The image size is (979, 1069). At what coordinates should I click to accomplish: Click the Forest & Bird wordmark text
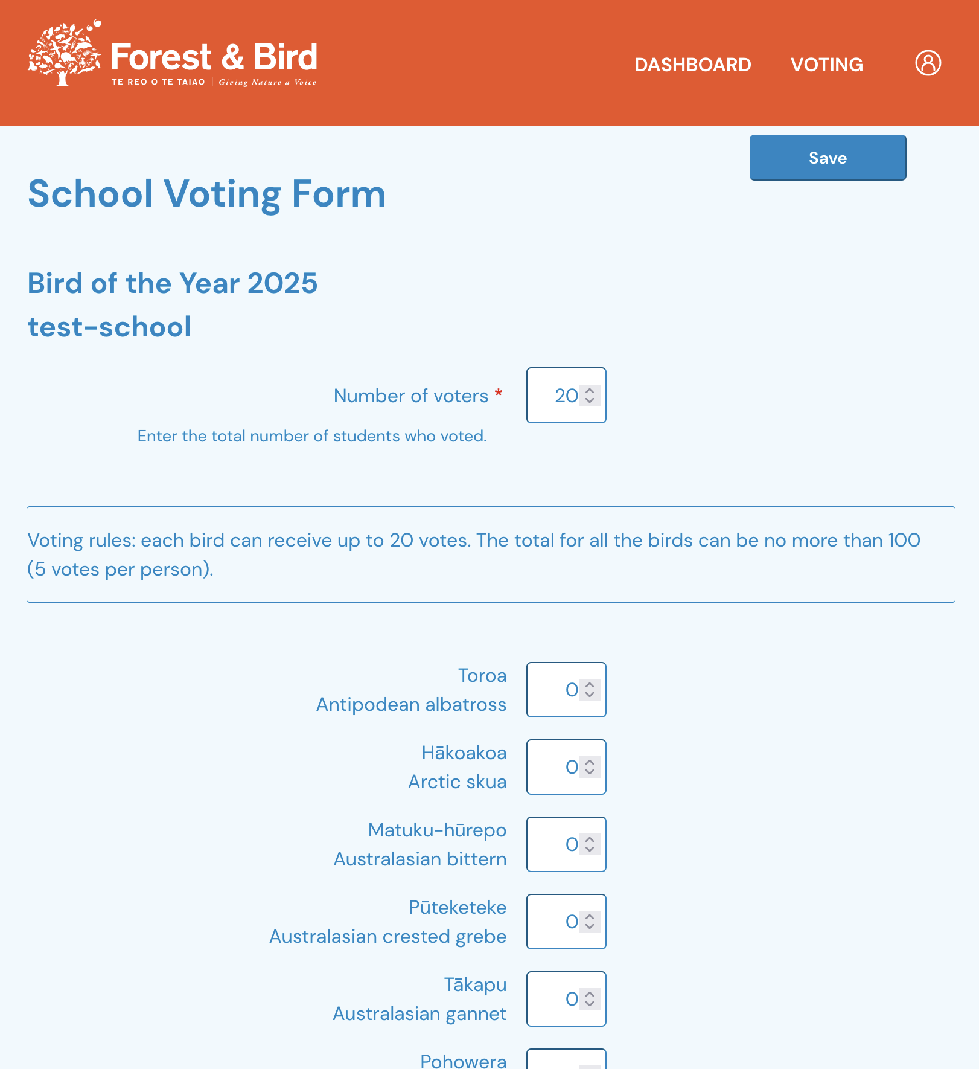coord(214,57)
